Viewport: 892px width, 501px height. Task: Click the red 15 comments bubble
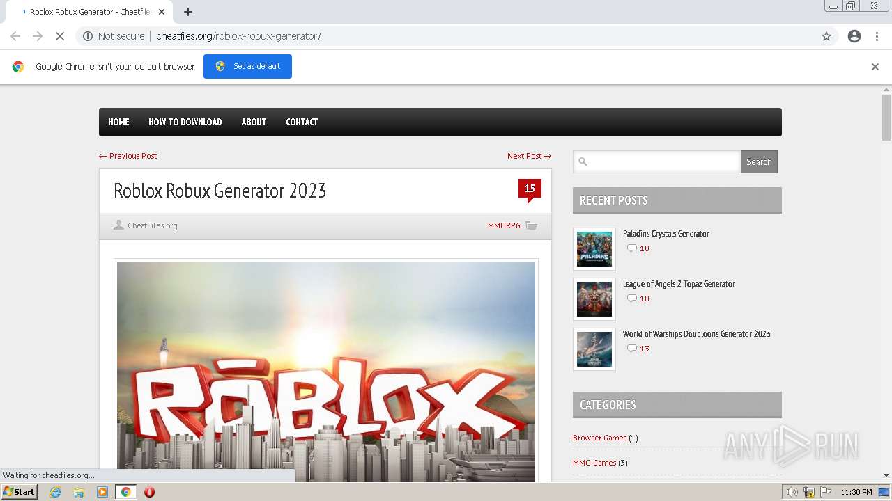[x=530, y=190]
